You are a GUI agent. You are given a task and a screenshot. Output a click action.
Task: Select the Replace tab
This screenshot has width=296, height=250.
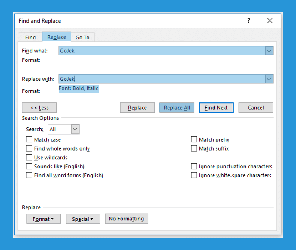(x=57, y=37)
